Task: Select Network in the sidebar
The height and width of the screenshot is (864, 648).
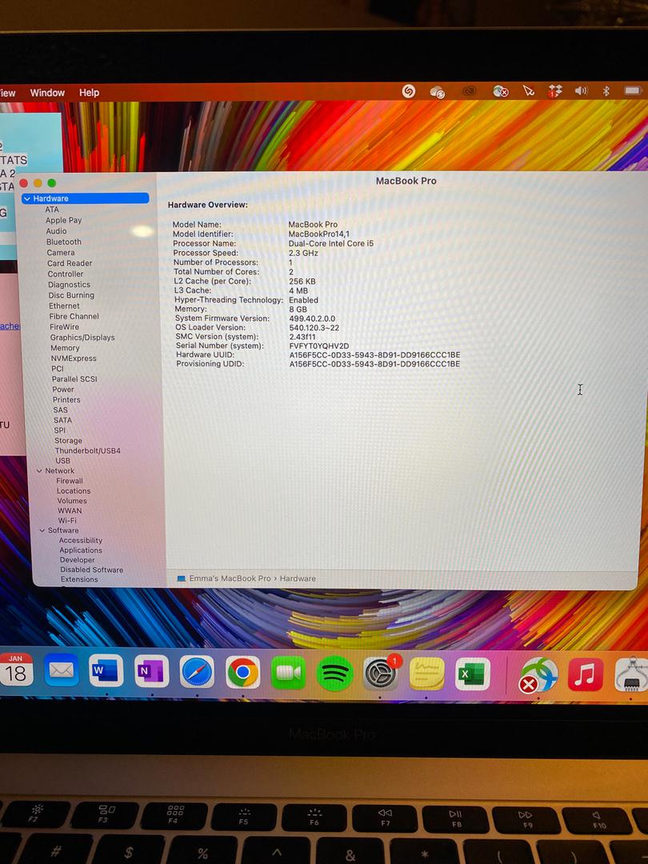Action: (59, 471)
